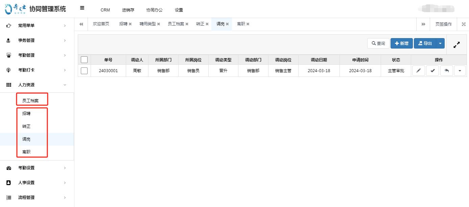Screen dimensions: 469x207
Task: Switch to the 员工档案 tab
Action: [175, 24]
